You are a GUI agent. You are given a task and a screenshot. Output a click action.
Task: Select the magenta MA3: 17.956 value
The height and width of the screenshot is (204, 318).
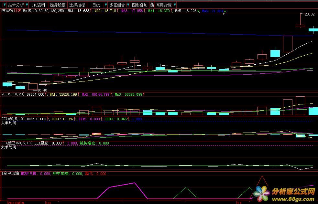tap(132, 11)
